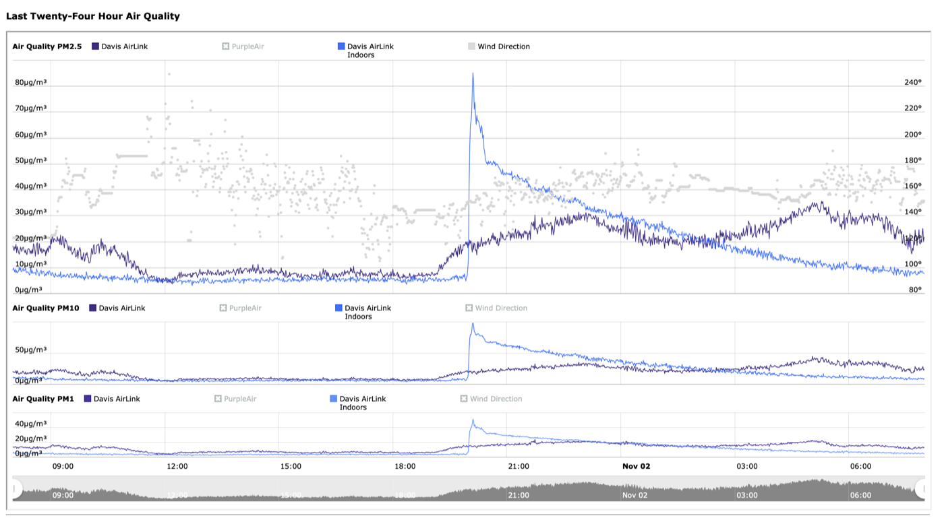Click the blue Indoors swatch in PM10 legend
Screen dimensions: 944x522
point(338,308)
